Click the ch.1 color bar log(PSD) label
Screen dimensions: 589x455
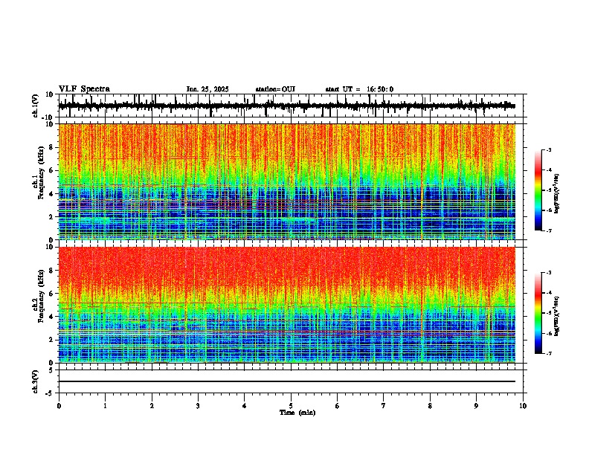(x=556, y=193)
